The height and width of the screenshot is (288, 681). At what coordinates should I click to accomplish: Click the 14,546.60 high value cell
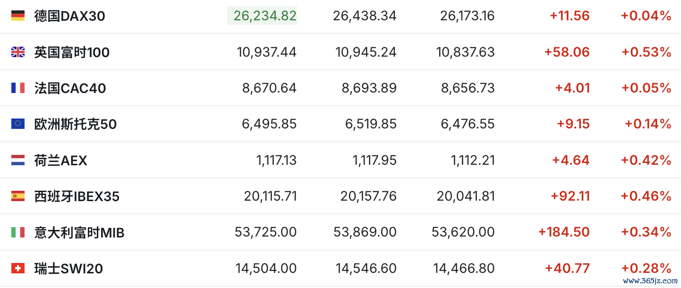click(x=366, y=269)
